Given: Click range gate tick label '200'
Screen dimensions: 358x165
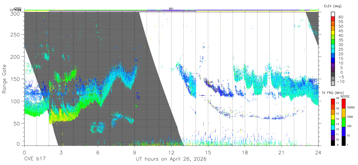Looking at the screenshot, I should click(x=15, y=57).
